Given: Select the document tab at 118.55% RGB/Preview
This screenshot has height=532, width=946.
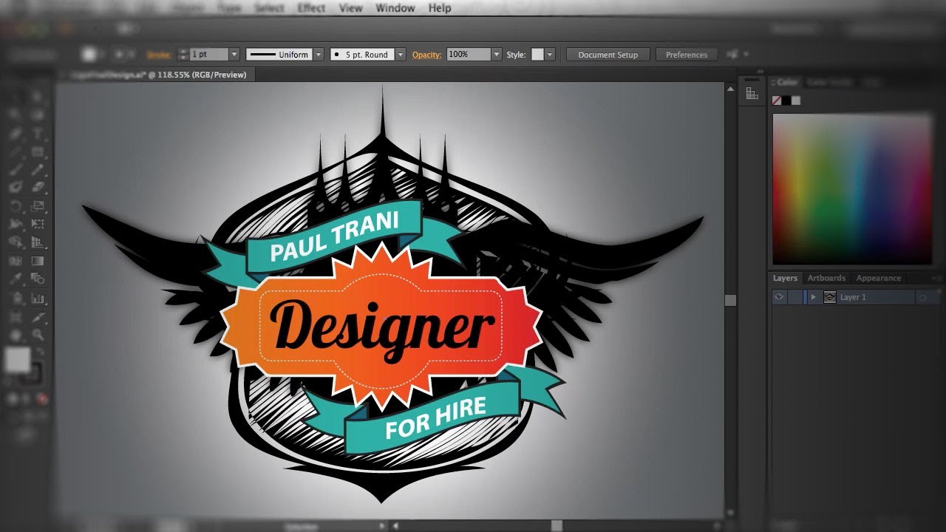Looking at the screenshot, I should click(x=159, y=75).
